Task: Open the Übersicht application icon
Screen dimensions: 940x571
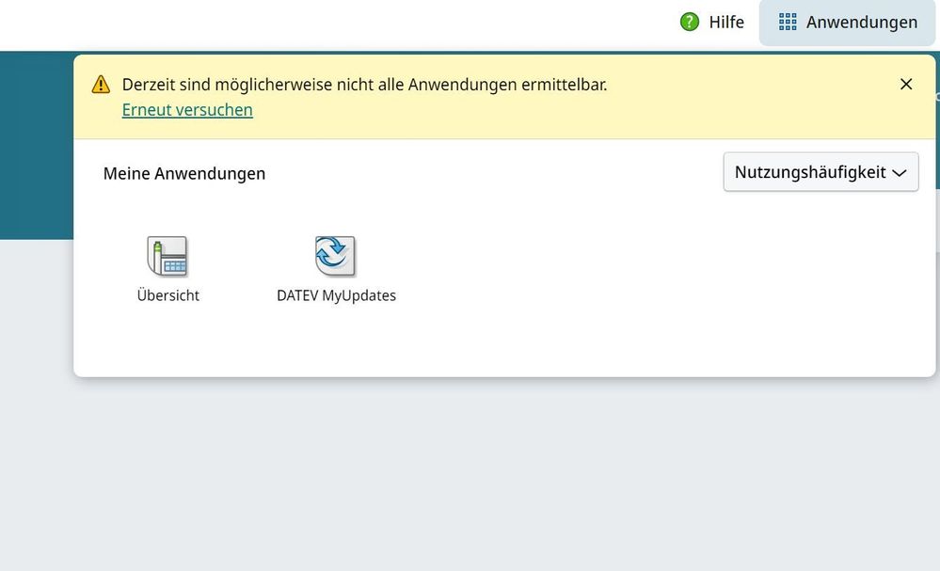Action: [x=167, y=256]
